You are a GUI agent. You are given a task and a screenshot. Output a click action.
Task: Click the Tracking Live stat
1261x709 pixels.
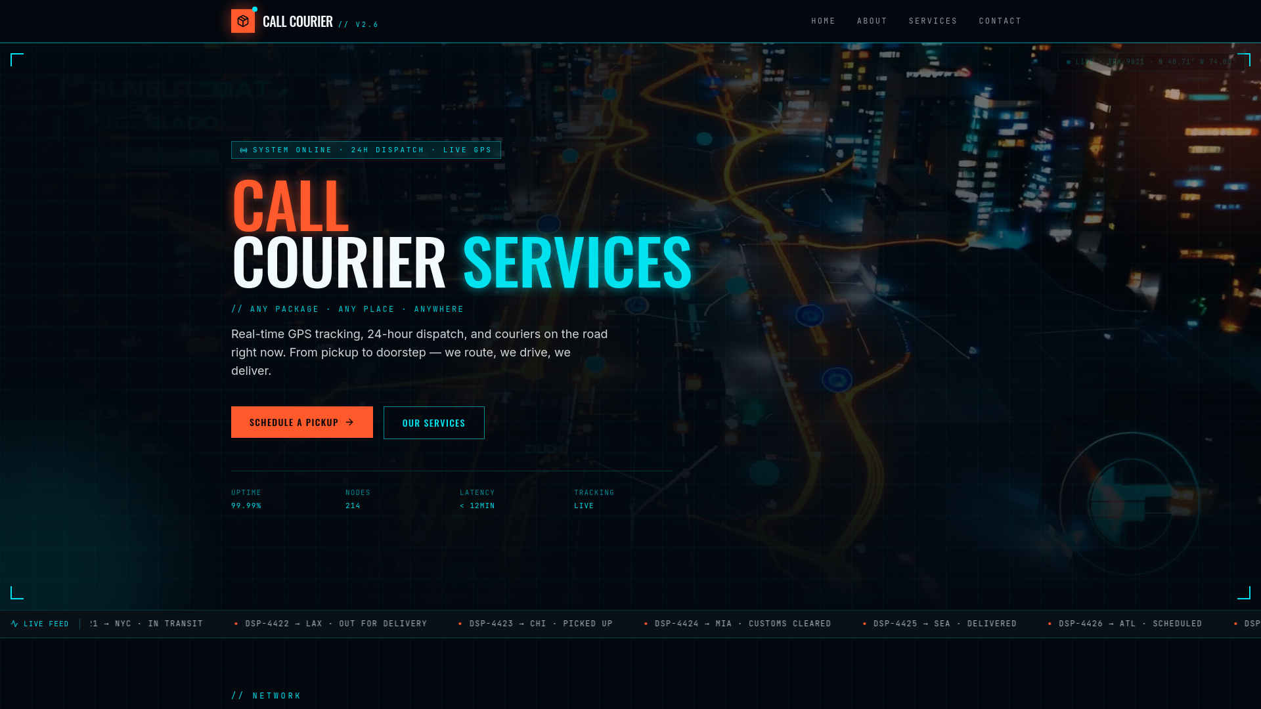point(594,499)
